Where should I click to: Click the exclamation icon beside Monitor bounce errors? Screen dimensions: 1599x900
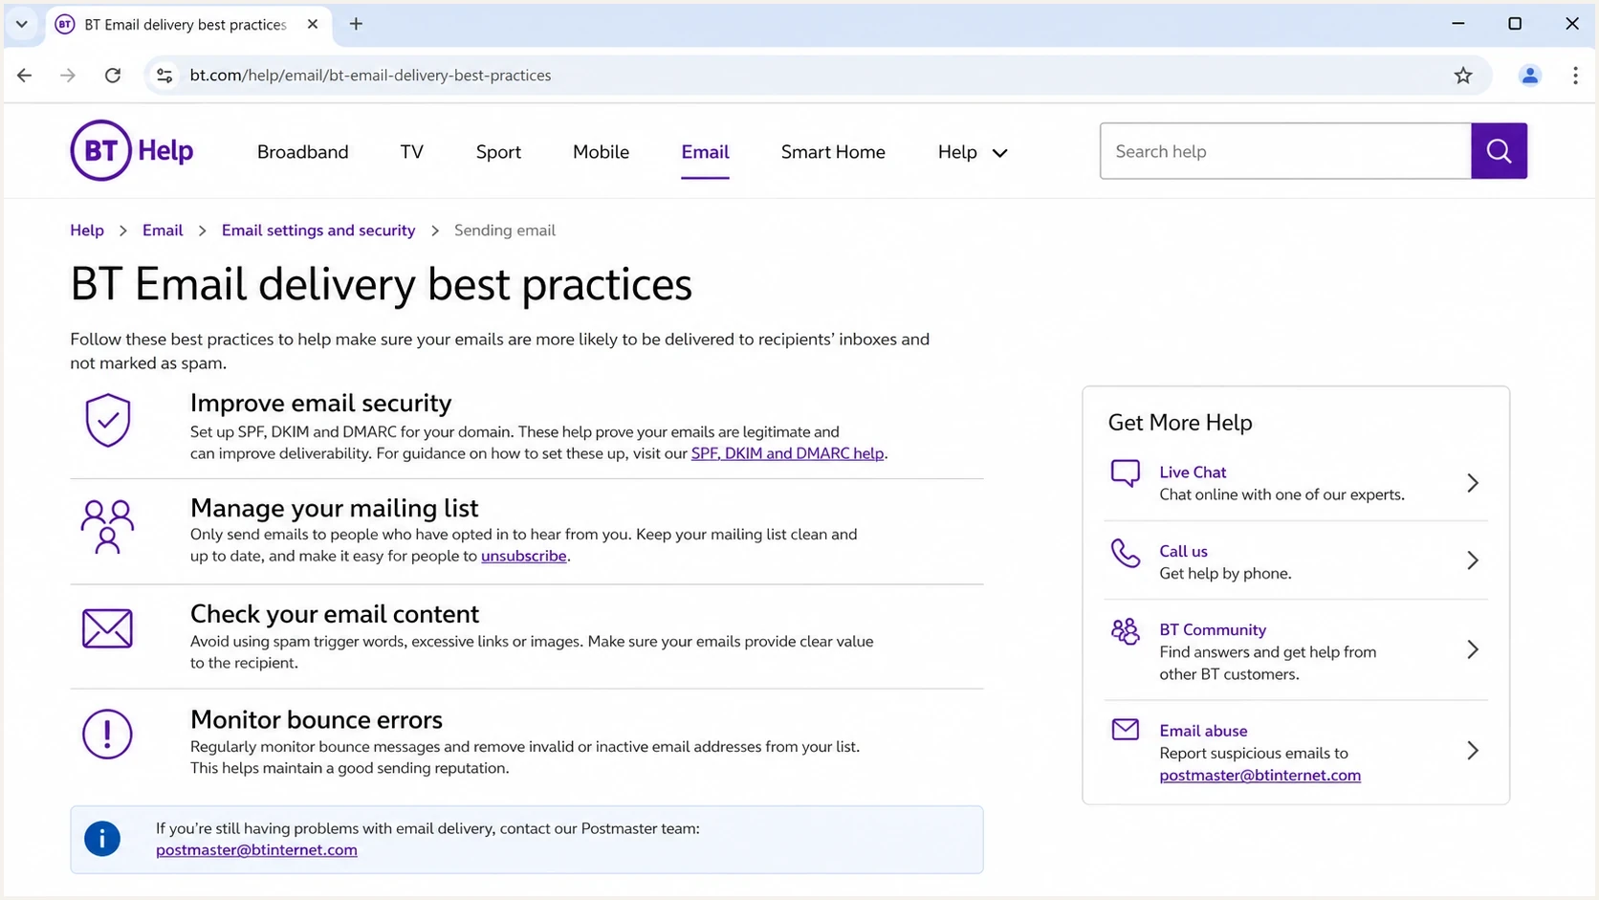pos(107,735)
